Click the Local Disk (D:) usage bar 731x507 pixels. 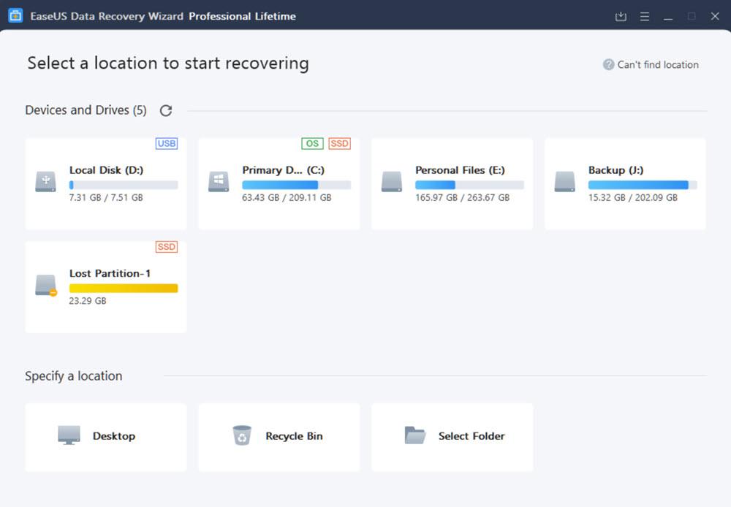tap(124, 185)
